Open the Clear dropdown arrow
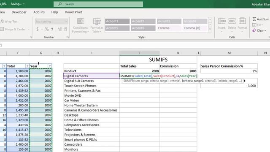Viewport: 270px width, 152px height. click(265, 30)
